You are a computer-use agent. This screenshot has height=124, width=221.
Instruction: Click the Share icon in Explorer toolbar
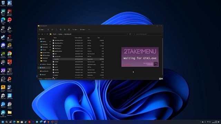pos(65,30)
